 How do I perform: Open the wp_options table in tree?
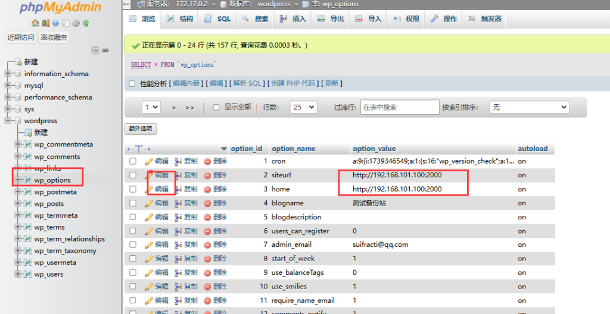[x=52, y=180]
